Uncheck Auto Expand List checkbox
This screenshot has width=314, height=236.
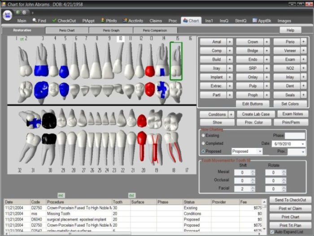[272, 231]
